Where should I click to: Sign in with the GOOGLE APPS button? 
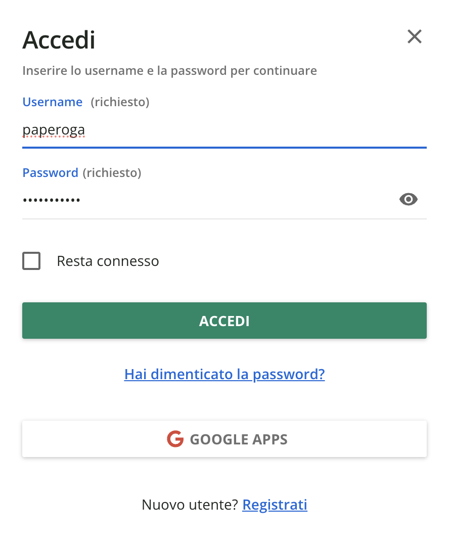pos(224,439)
